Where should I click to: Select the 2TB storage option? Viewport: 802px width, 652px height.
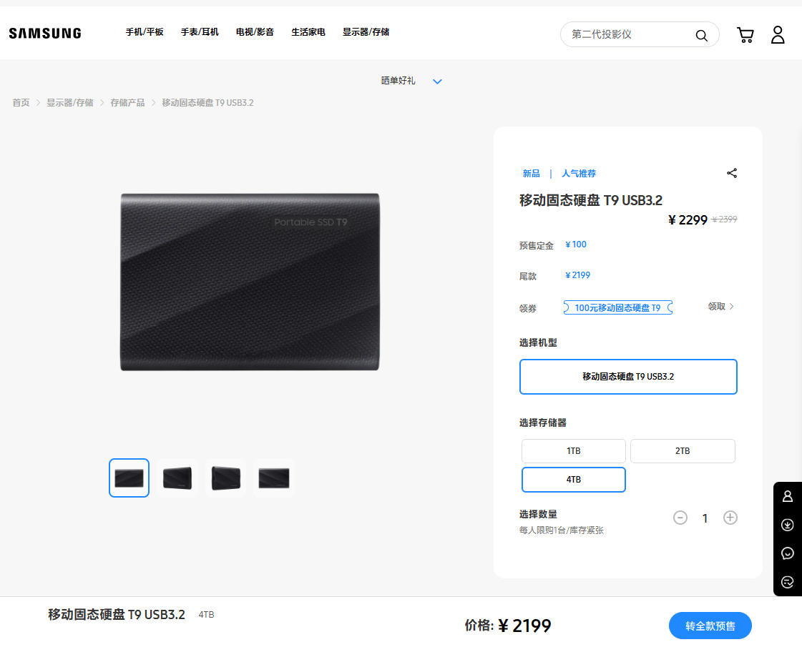point(682,450)
